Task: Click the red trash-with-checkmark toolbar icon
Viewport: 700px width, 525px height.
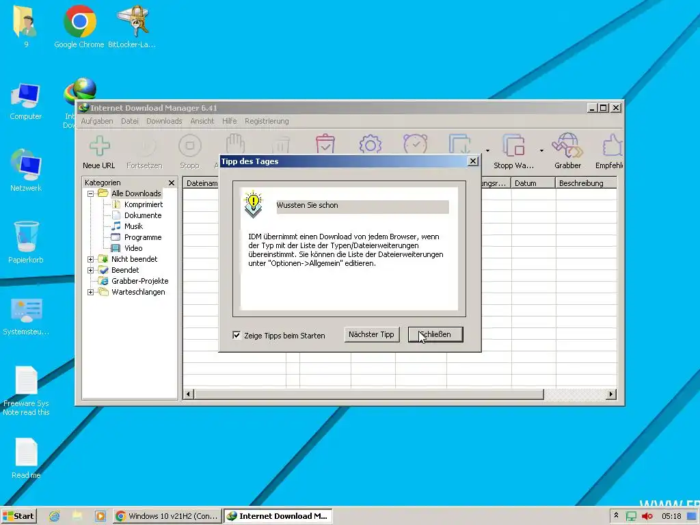Action: (325, 144)
